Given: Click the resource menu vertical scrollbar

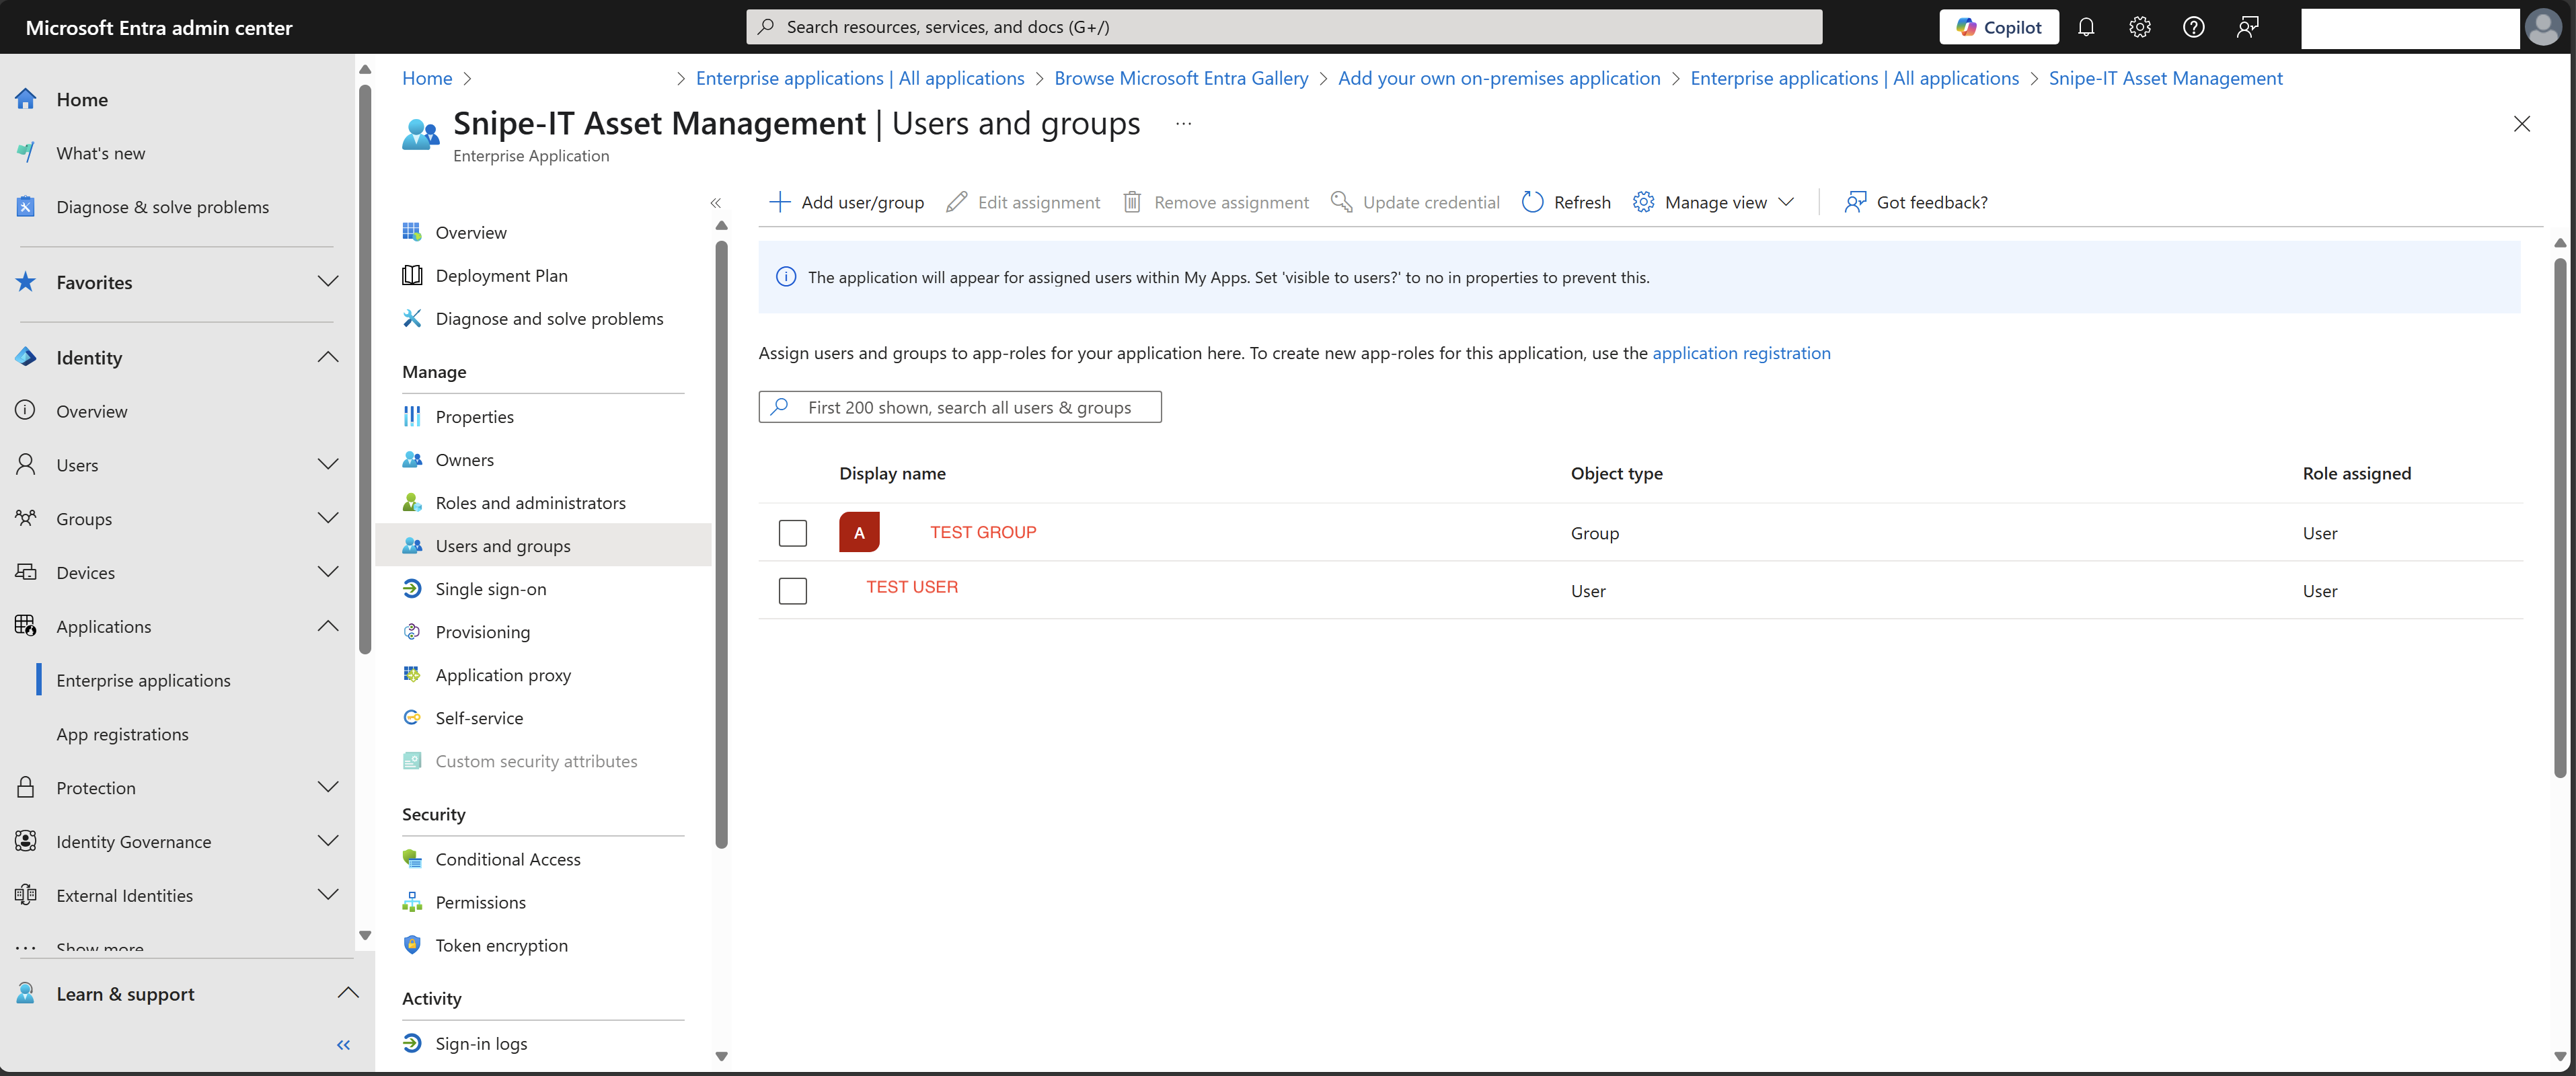Looking at the screenshot, I should 722,545.
